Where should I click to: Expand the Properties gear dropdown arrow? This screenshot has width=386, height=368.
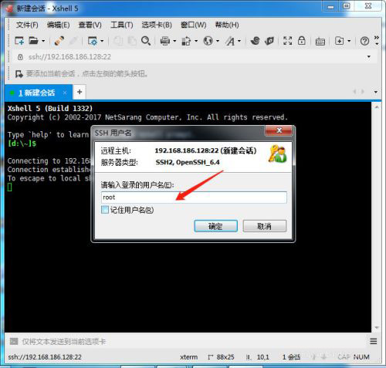(x=102, y=41)
